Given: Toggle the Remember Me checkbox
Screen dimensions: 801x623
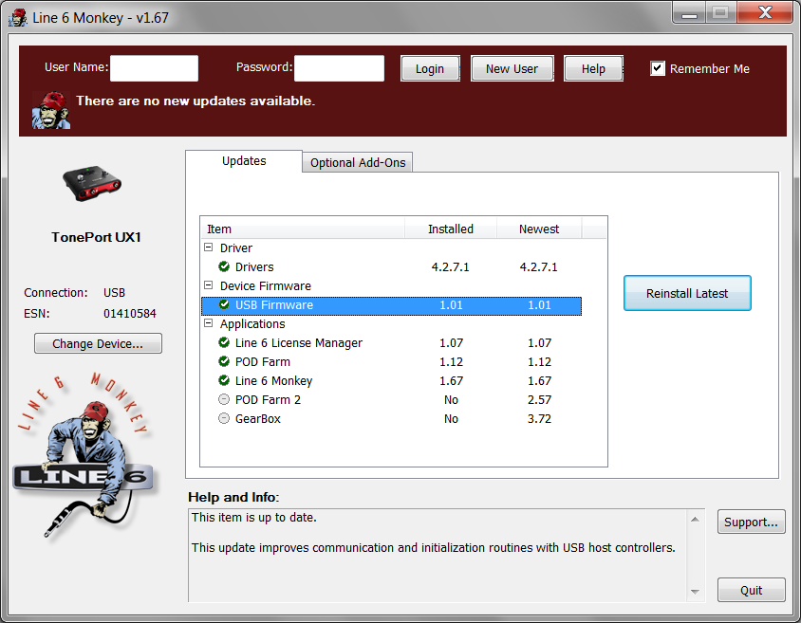Looking at the screenshot, I should tap(658, 68).
